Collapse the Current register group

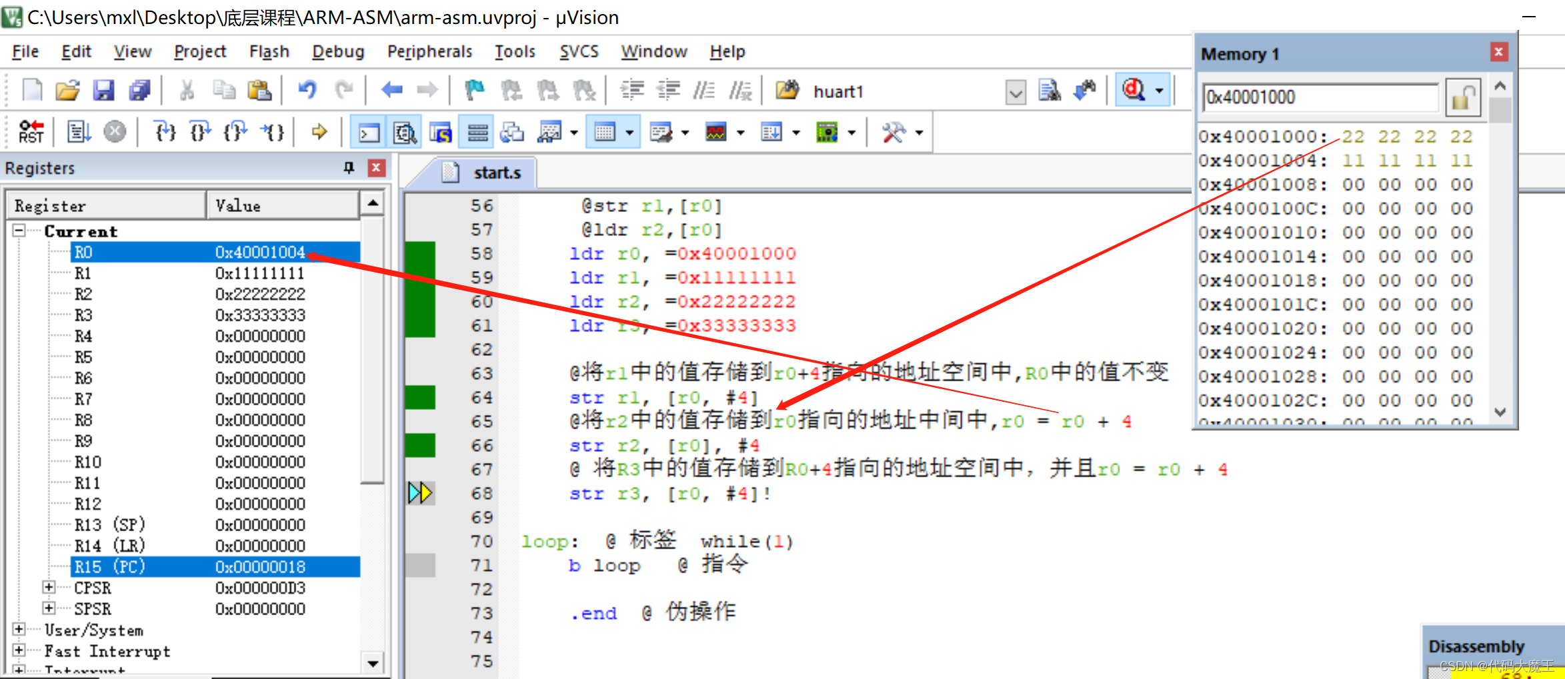[x=19, y=231]
